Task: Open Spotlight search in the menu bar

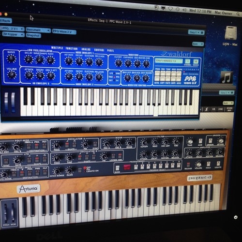Action: [x=238, y=14]
